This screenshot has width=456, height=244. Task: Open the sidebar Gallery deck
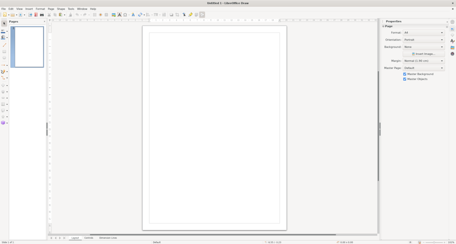click(452, 48)
